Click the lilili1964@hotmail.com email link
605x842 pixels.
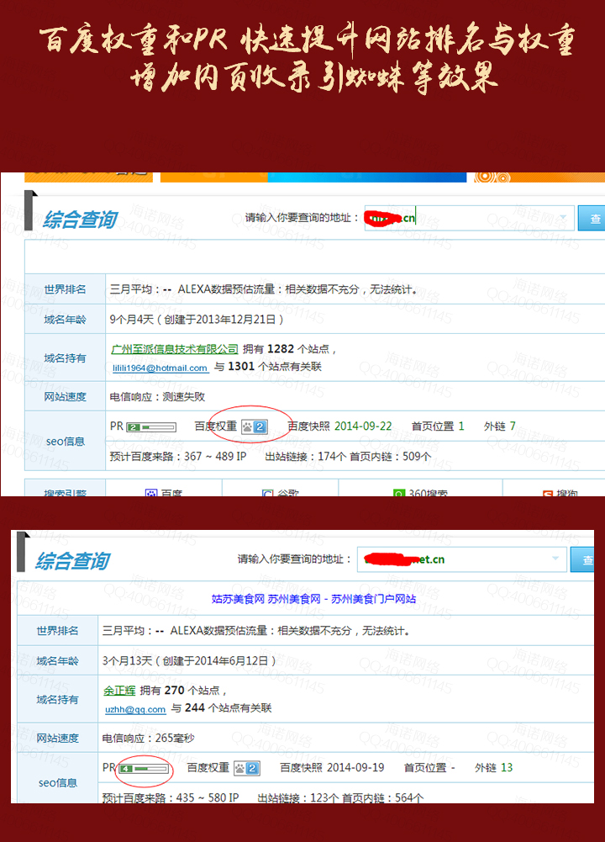[x=160, y=368]
